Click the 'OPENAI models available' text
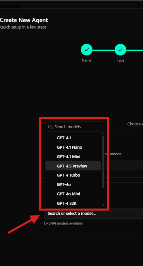The height and width of the screenshot is (266, 143). tap(63, 224)
